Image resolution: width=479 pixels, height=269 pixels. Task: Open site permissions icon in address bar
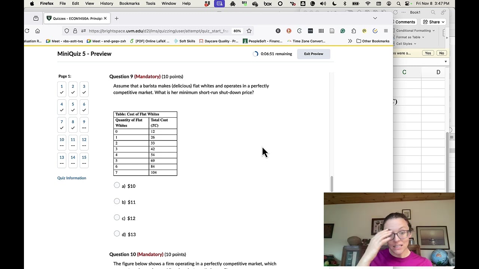(x=83, y=31)
